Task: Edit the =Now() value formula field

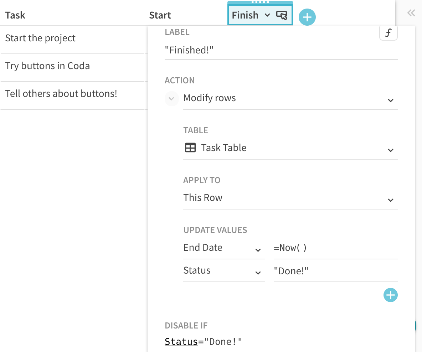Action: (x=335, y=248)
